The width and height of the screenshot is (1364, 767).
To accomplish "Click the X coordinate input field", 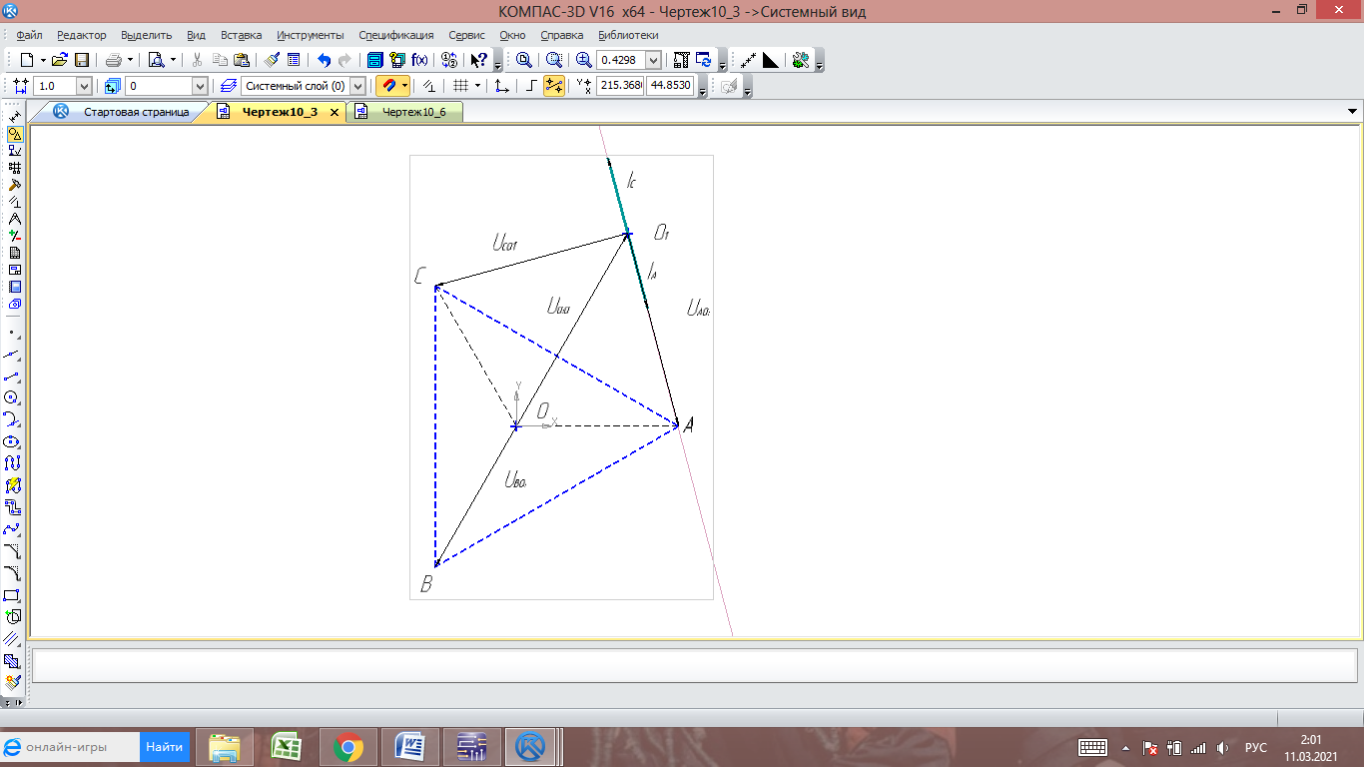I will (x=620, y=86).
